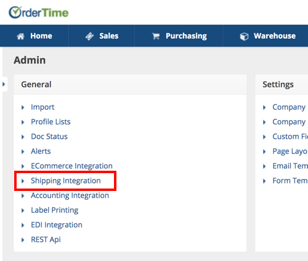Screen dimensions: 308x261
Task: Open the Home menu tab
Action: tap(34, 36)
